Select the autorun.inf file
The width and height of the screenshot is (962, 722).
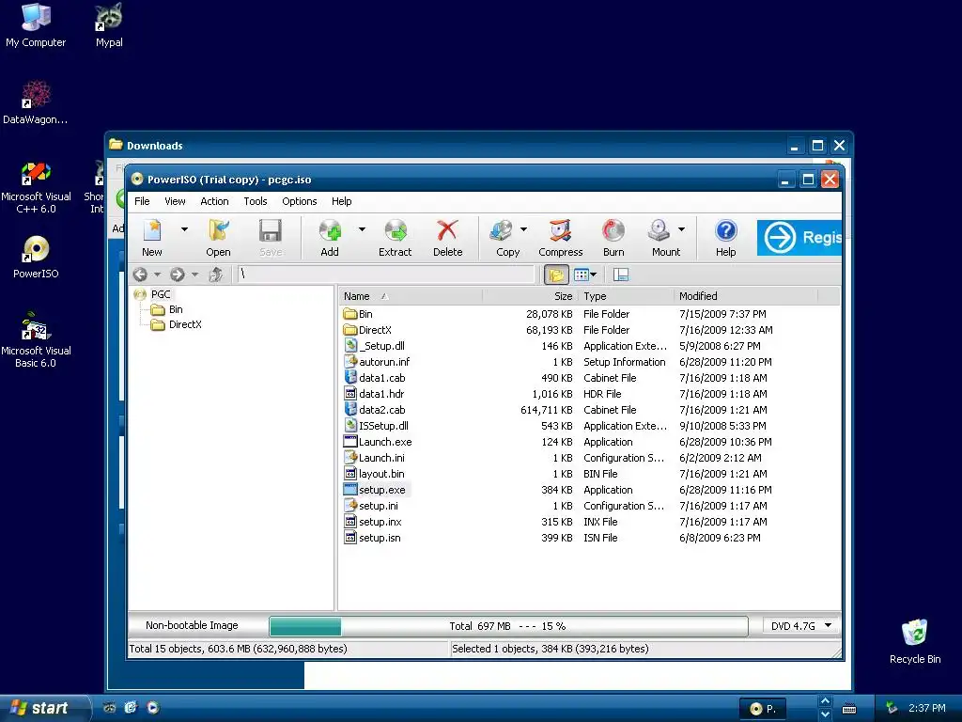pyautogui.click(x=384, y=362)
